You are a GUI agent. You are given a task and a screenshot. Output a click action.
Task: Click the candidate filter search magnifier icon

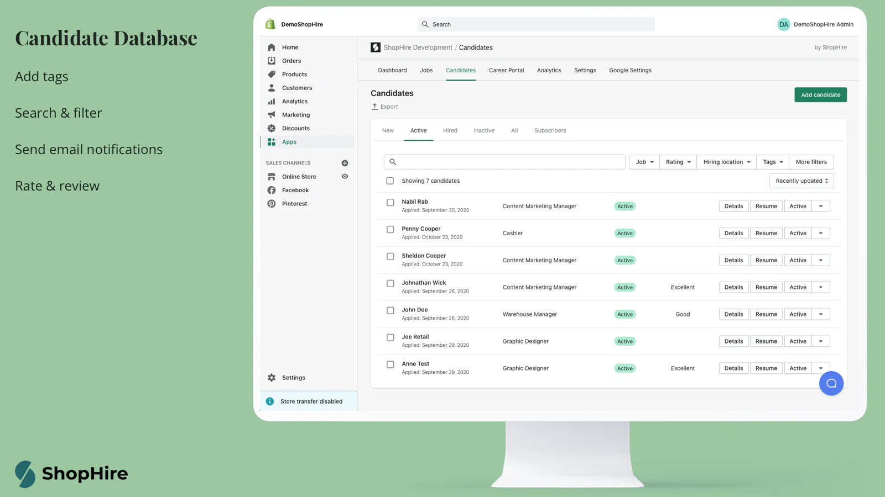click(393, 162)
